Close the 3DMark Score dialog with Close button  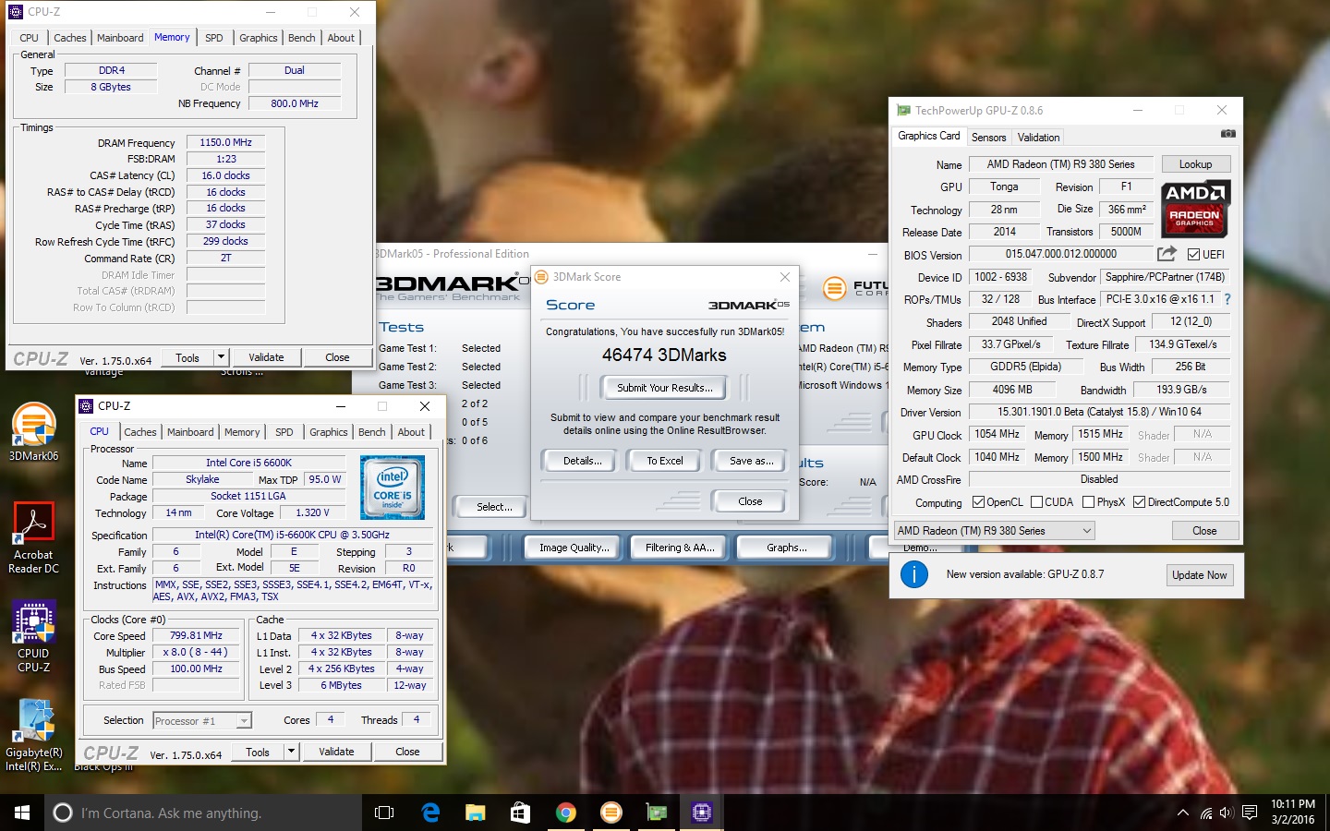750,501
